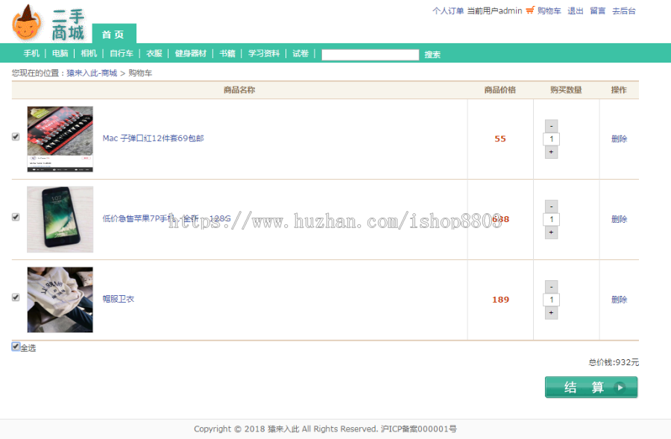Click the 退出 logout link

point(575,10)
